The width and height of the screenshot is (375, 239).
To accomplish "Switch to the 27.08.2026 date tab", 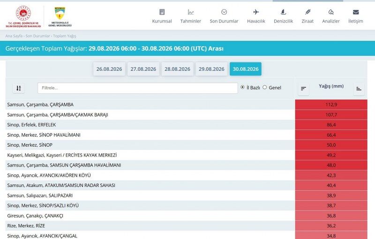I will 143,69.
